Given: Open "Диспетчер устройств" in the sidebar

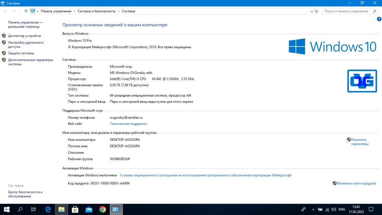Looking at the screenshot, I should click(x=24, y=36).
